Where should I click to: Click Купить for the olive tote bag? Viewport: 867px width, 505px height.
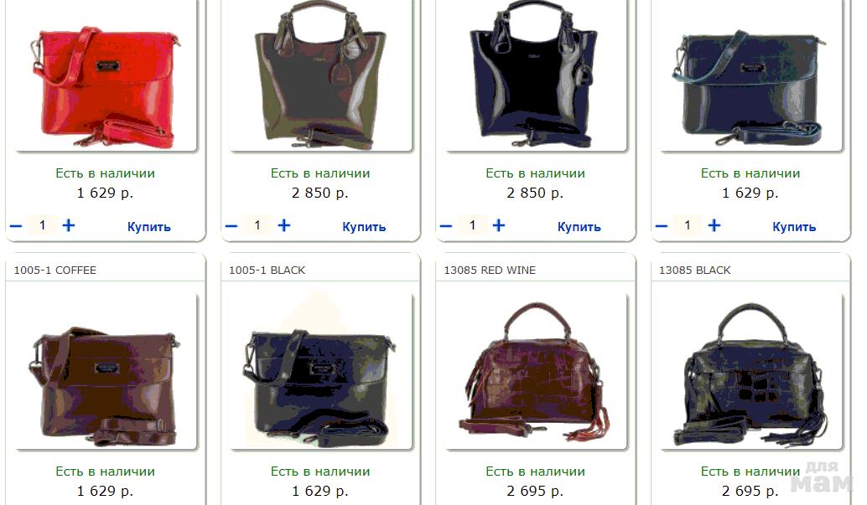[x=364, y=226]
